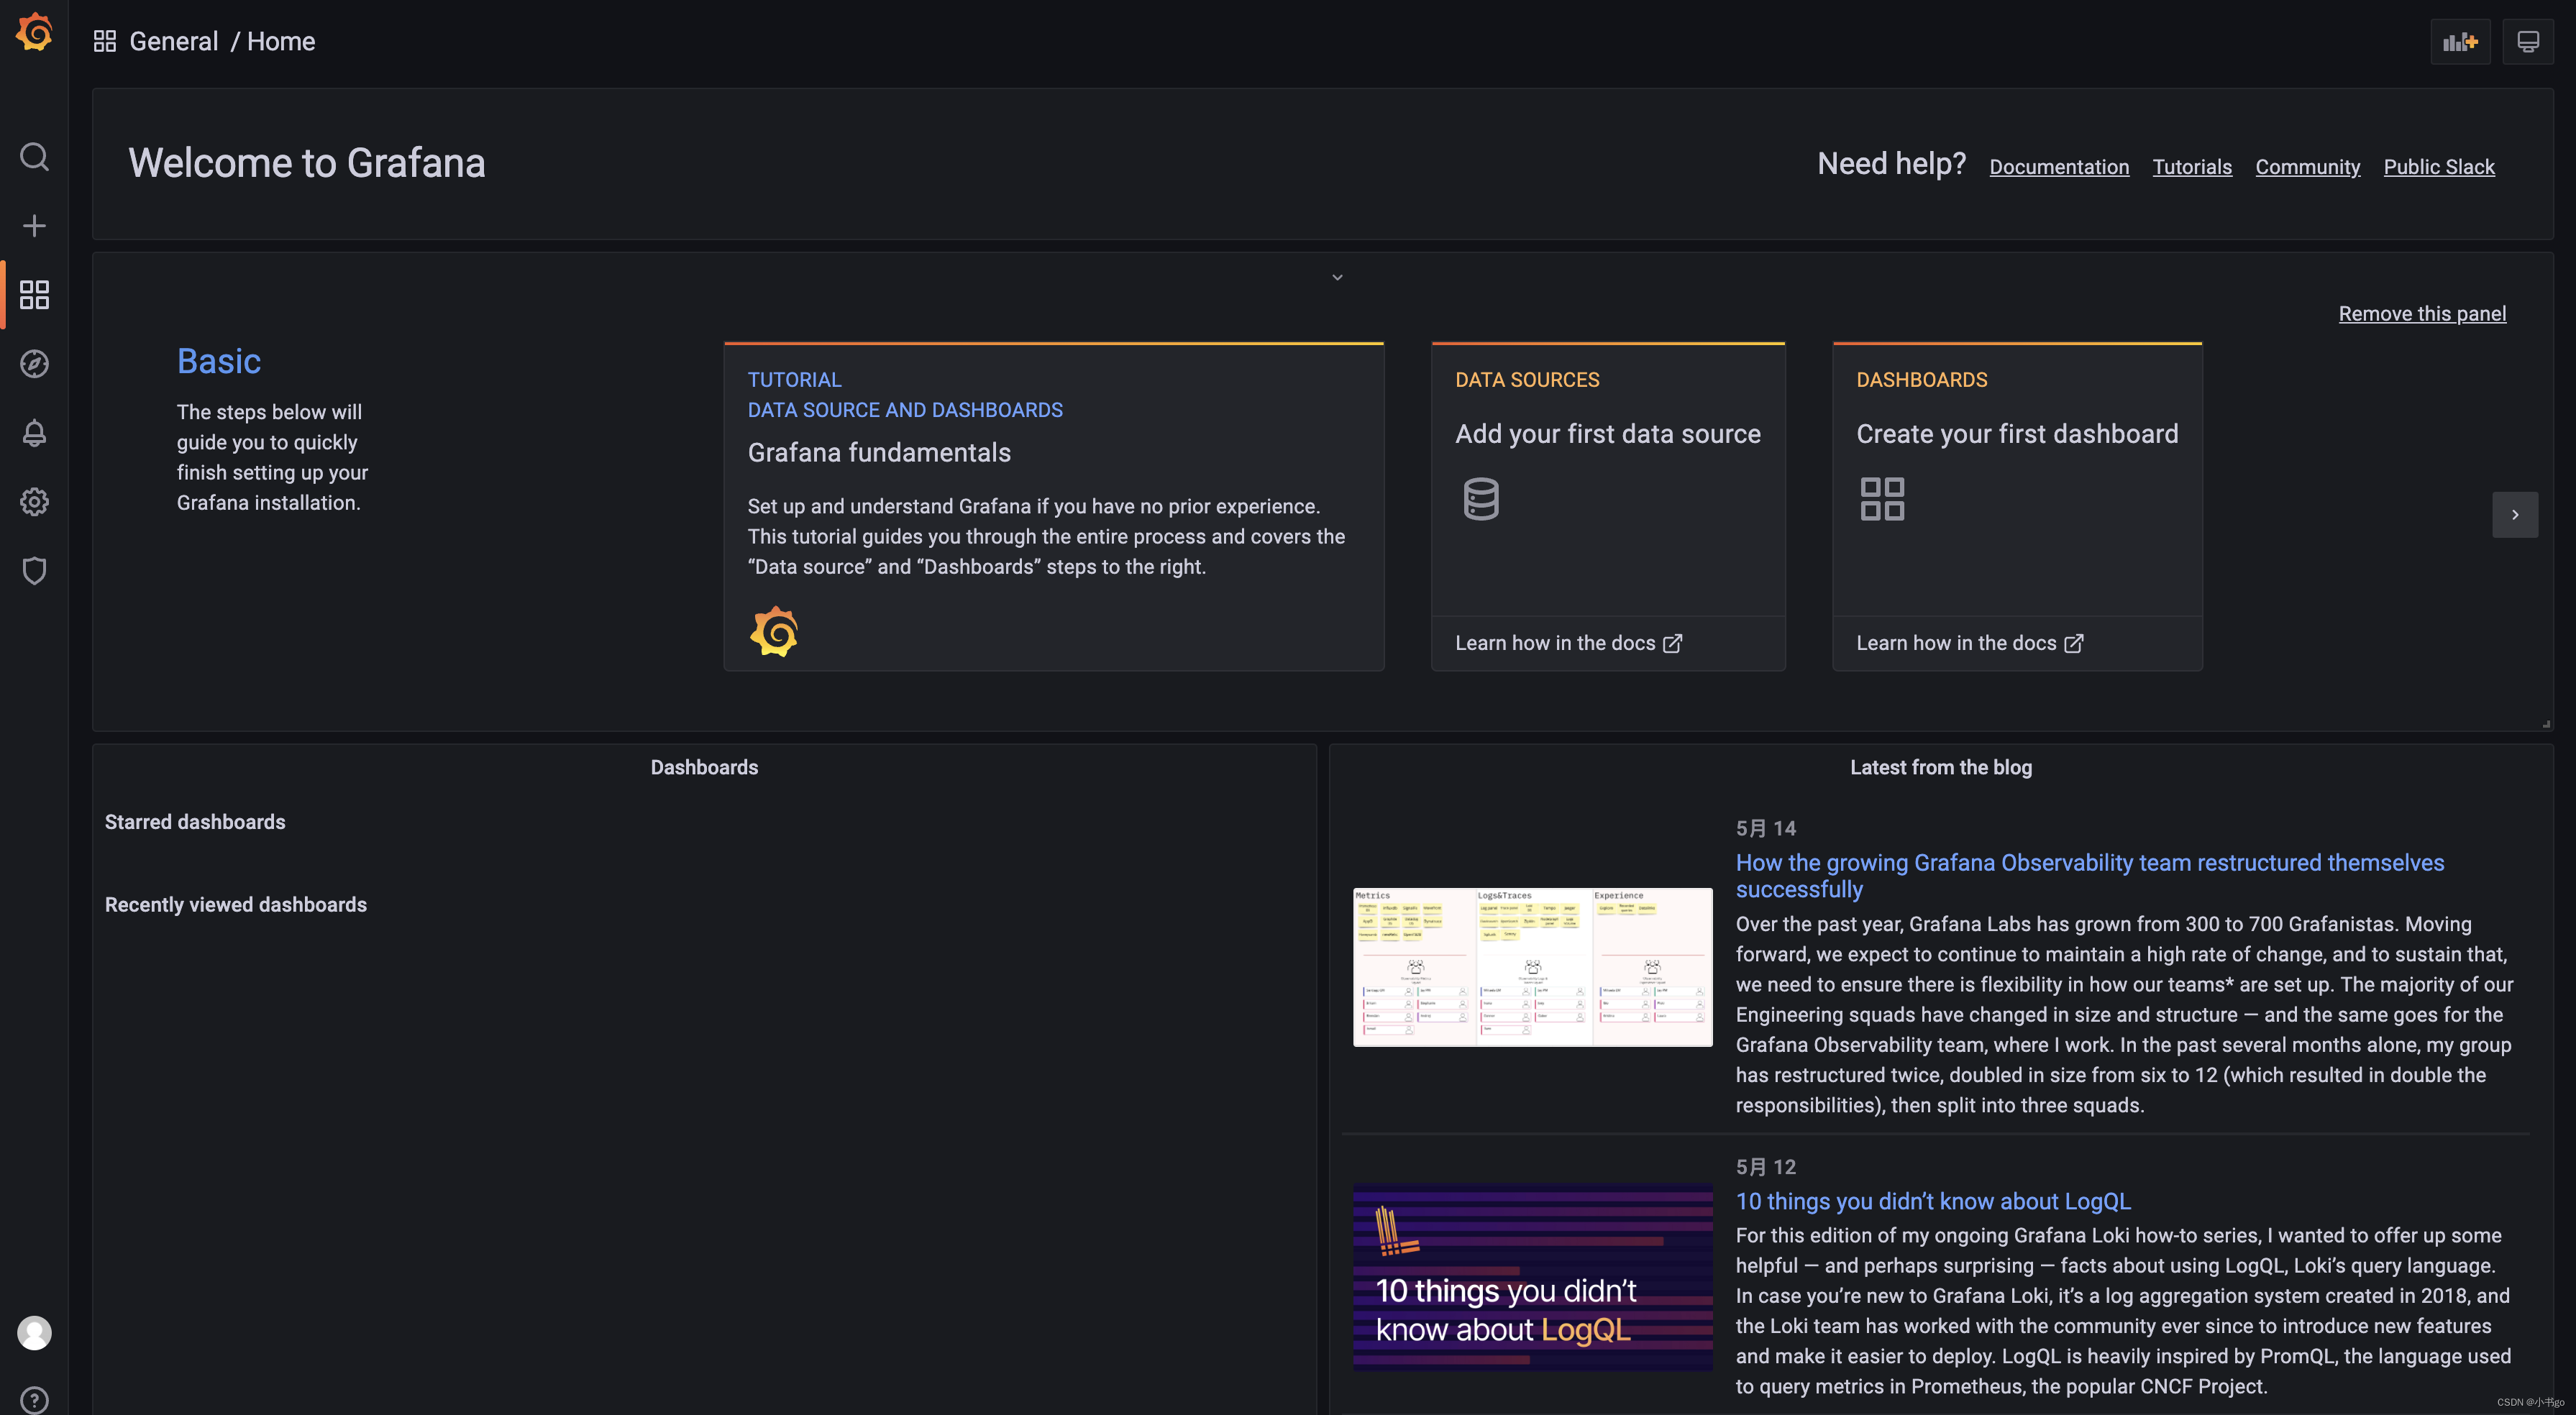This screenshot has height=1415, width=2576.
Task: Open the Configuration gear icon
Action: [x=34, y=502]
